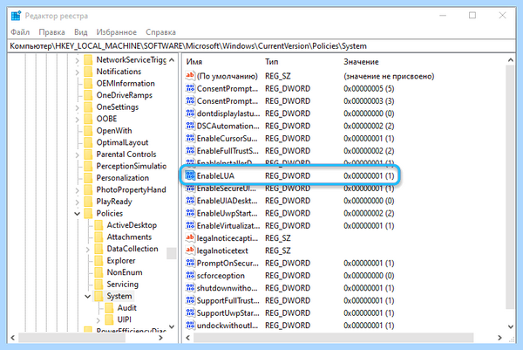
Task: Click the 0x00000005 (5) value cell
Action: pyautogui.click(x=369, y=88)
